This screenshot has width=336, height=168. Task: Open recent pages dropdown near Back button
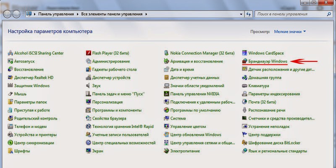[23, 14]
